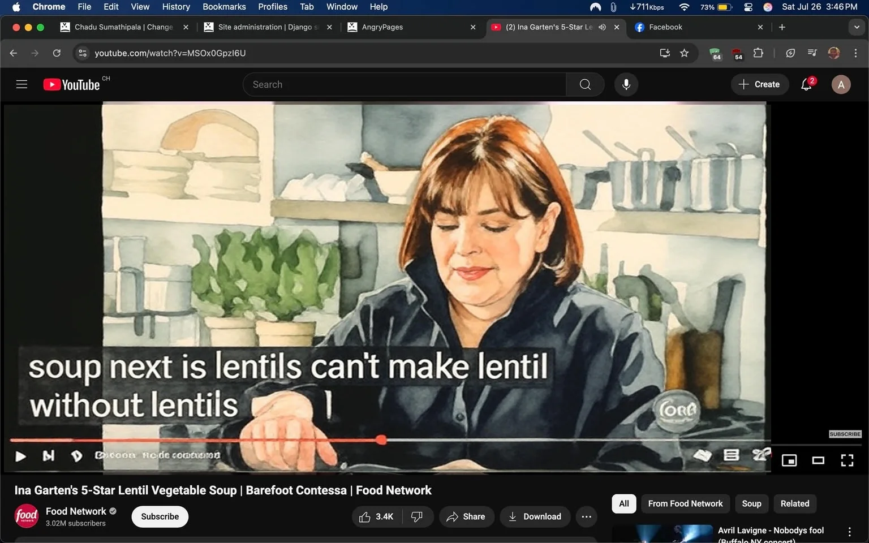Click the red video progress scrubber handle
This screenshot has height=543, width=869.
[382, 439]
